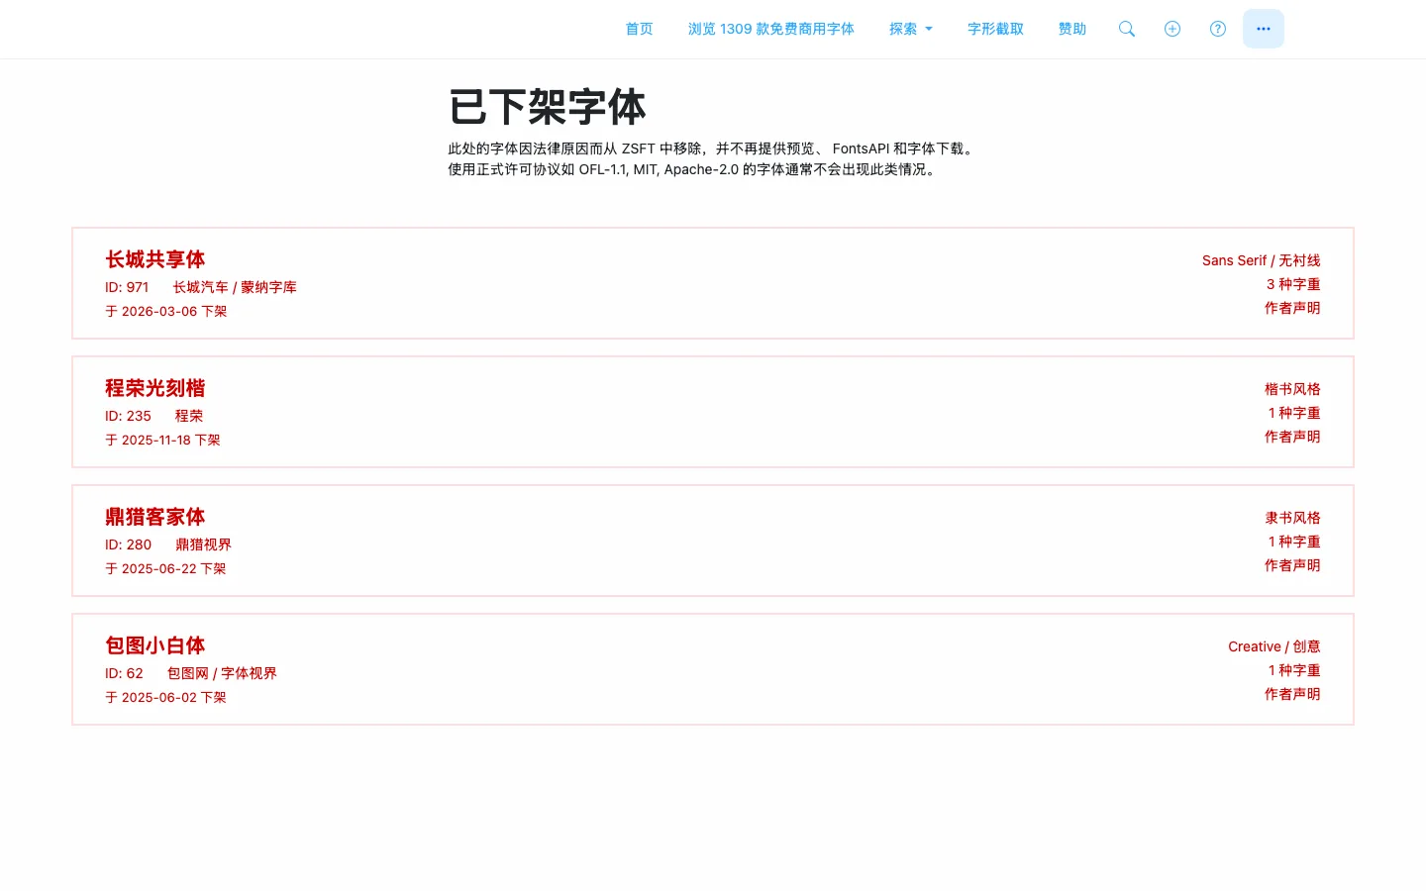The image size is (1426, 891).
Task: Open the 赞助 nav item
Action: pyautogui.click(x=1072, y=29)
